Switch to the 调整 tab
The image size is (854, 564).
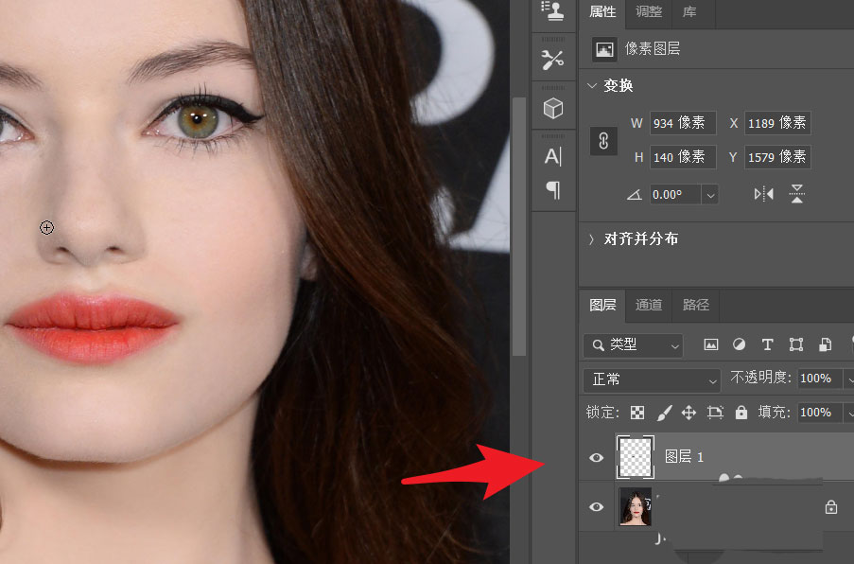tap(649, 12)
